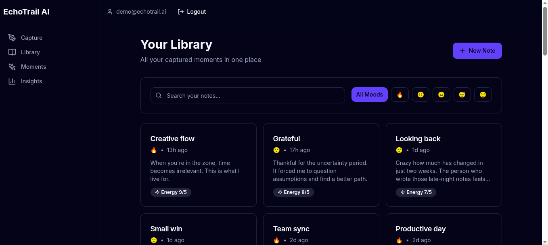Open the Small win note
Viewport: 548px width, 245px height.
[198, 229]
